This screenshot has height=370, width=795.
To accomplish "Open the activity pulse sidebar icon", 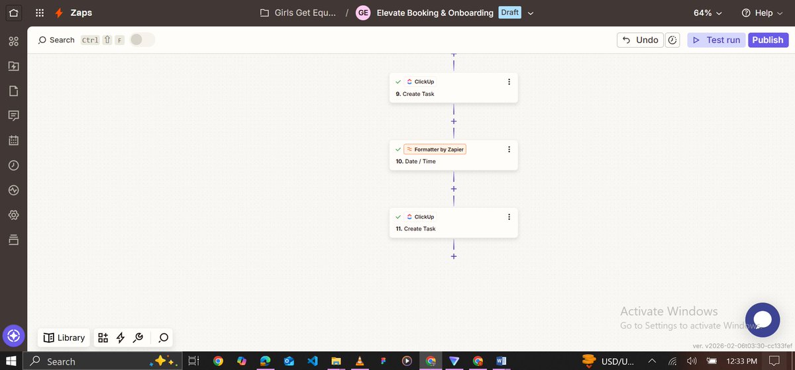I will point(13,190).
